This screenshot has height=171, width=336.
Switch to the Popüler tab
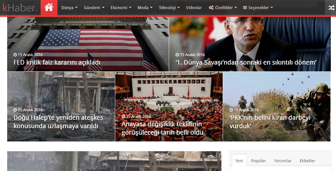[x=258, y=161]
